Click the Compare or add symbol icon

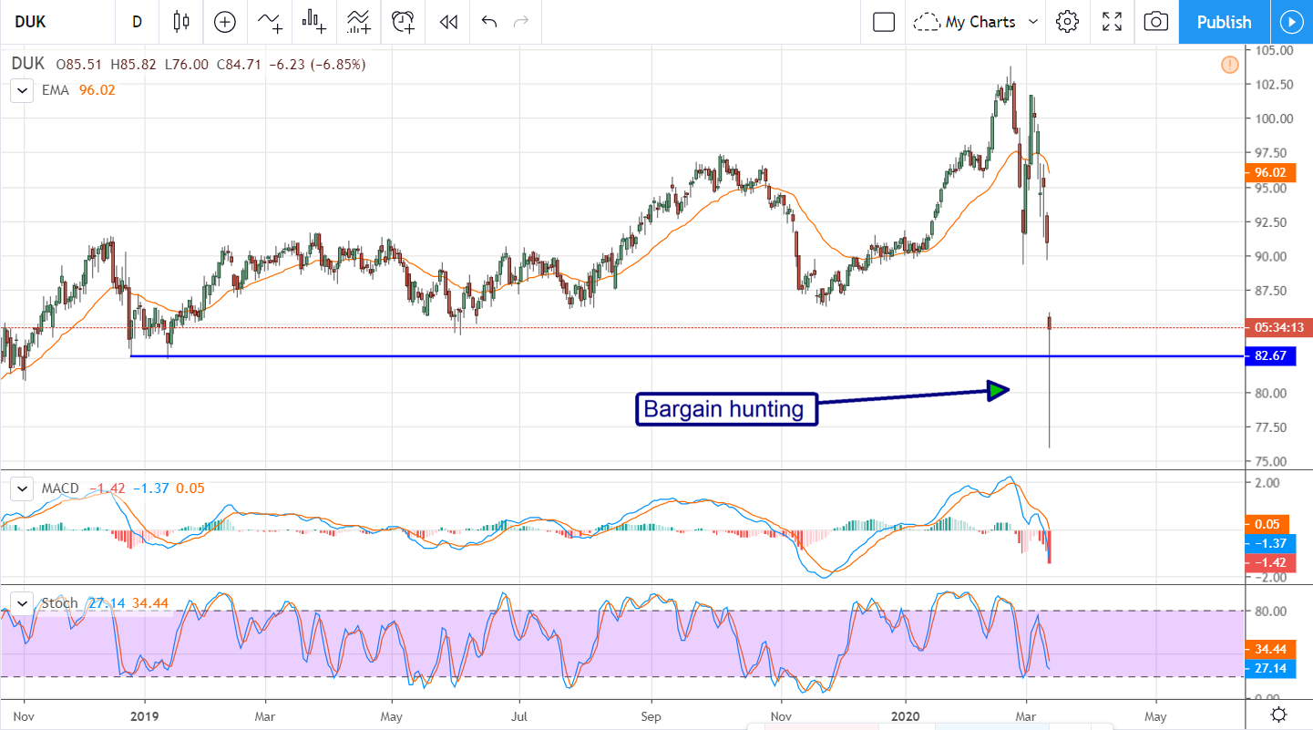(224, 22)
